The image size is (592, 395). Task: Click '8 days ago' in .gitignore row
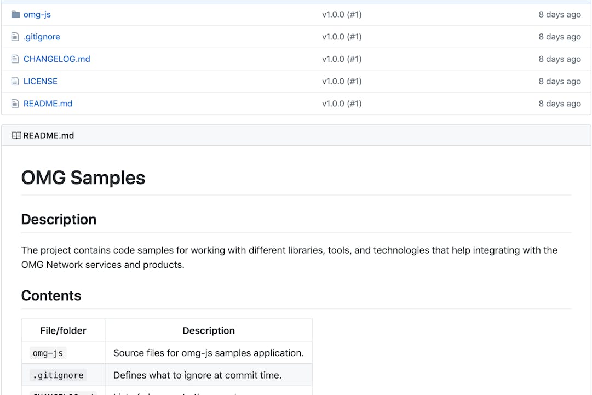(560, 37)
